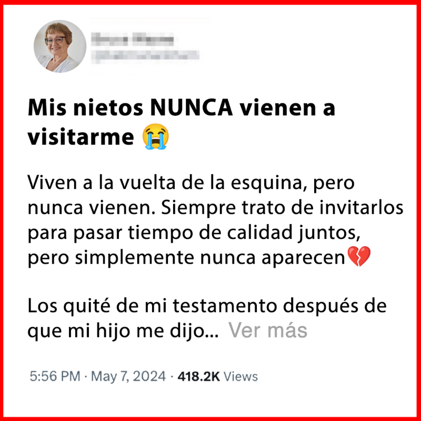Click the capitalized word NUNCA
This screenshot has height=421, width=421.
pos(191,108)
